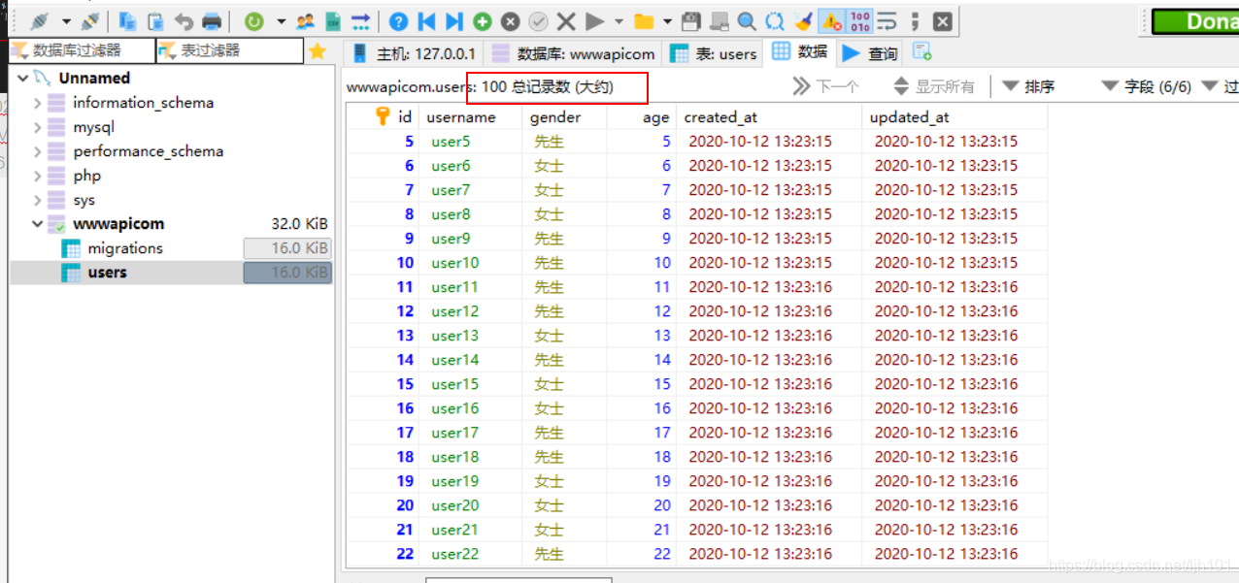The width and height of the screenshot is (1239, 583).
Task: Open the session manager plug icon
Action: click(39, 20)
